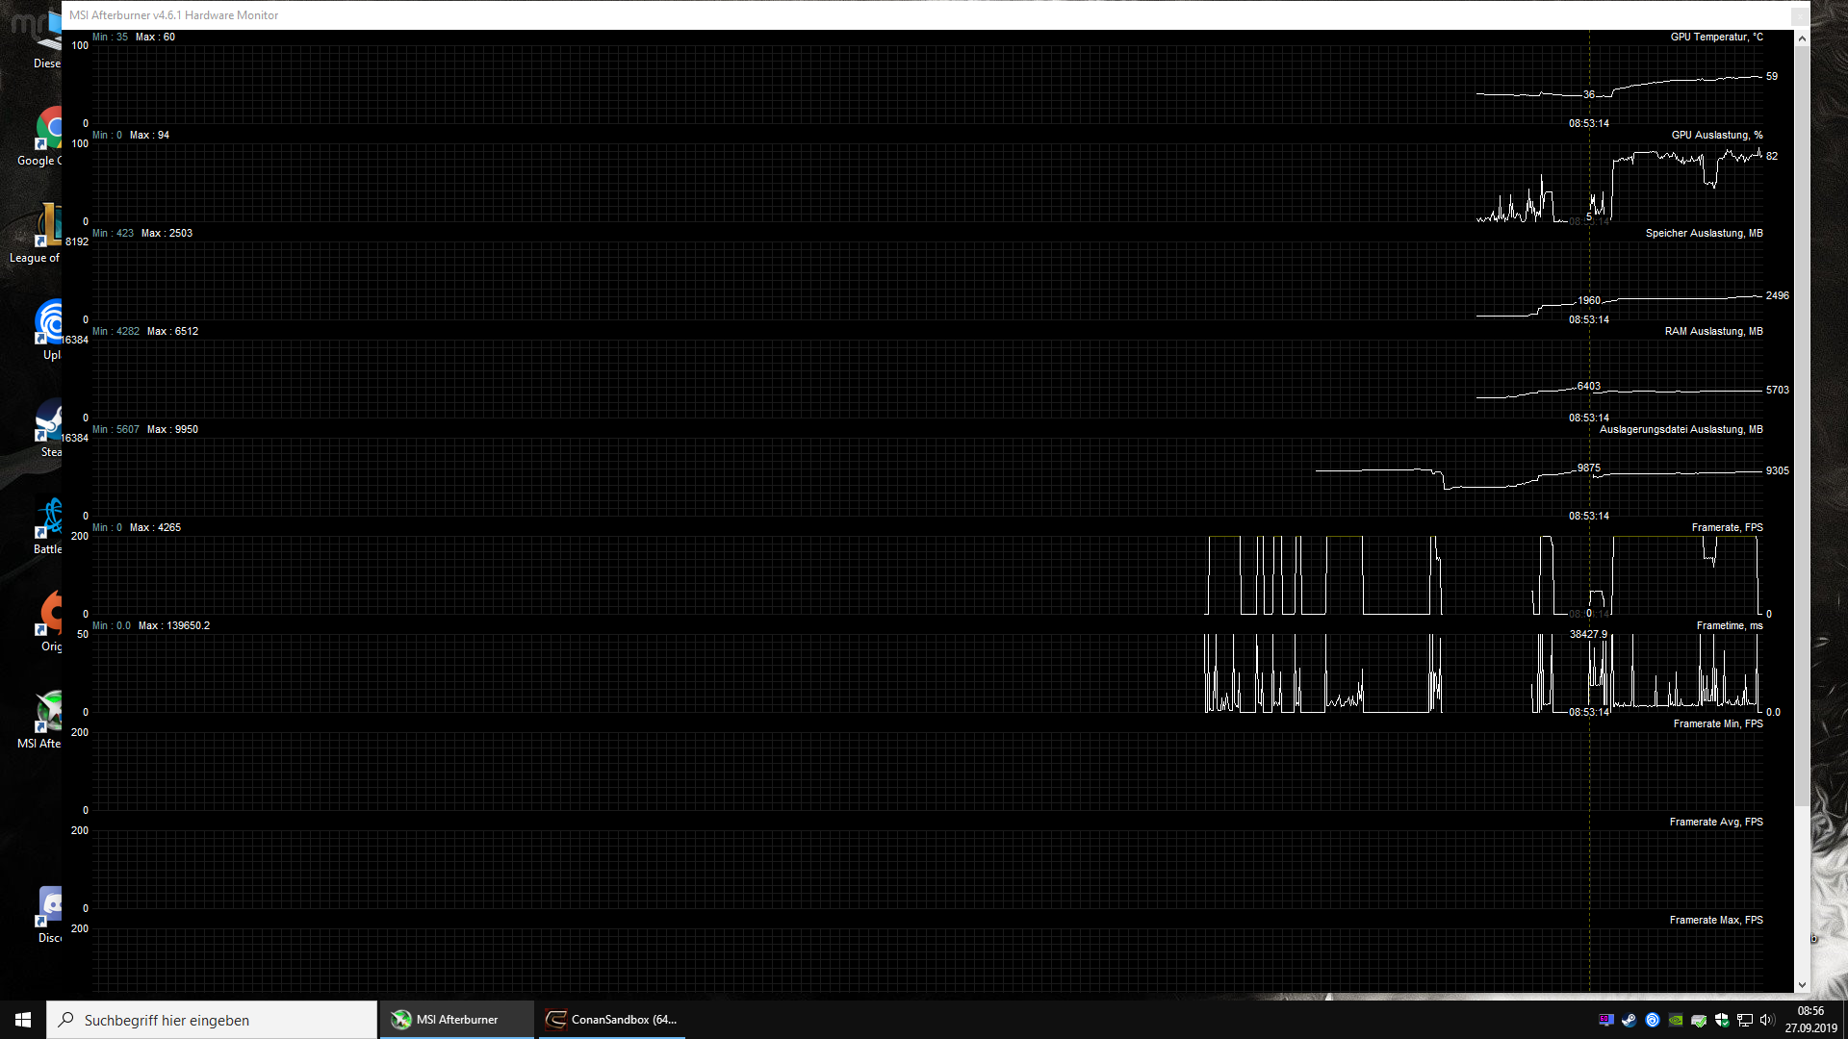Viewport: 1848px width, 1039px height.
Task: Click the Origin desktop shortcut
Action: (x=51, y=616)
